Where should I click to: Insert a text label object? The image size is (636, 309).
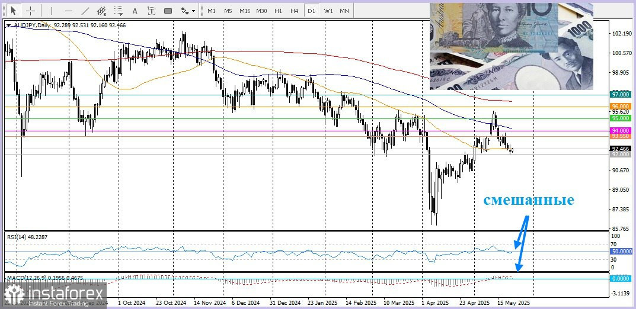(x=151, y=11)
